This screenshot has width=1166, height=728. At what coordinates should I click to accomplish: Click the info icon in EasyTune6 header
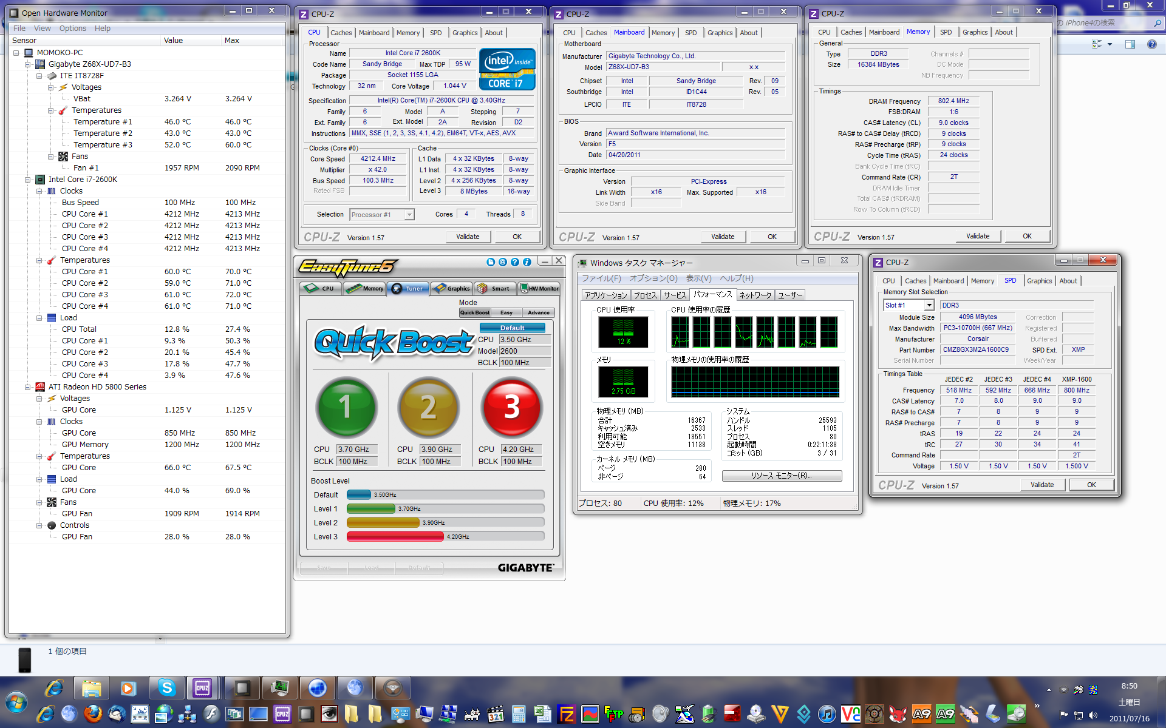click(x=527, y=262)
